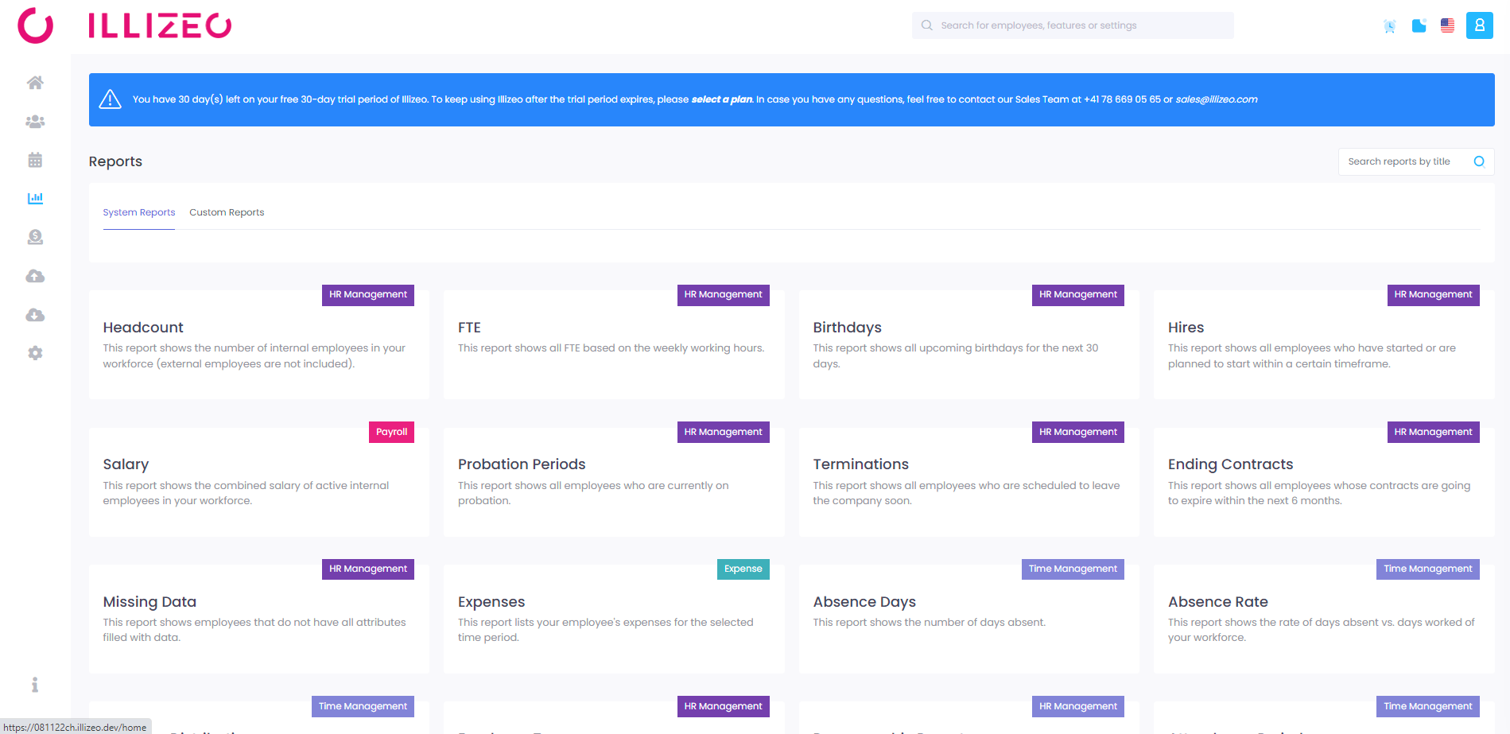Open the Ending Contracts report

coord(1324,482)
